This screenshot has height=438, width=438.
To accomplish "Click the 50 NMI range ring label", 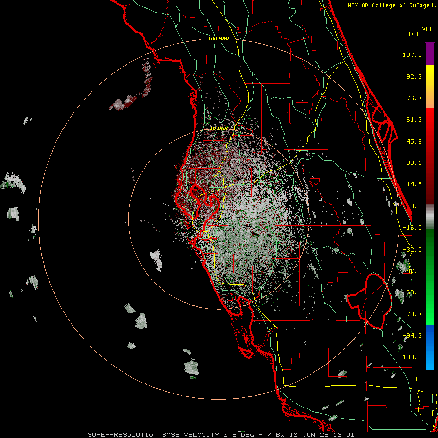I will 219,129.
